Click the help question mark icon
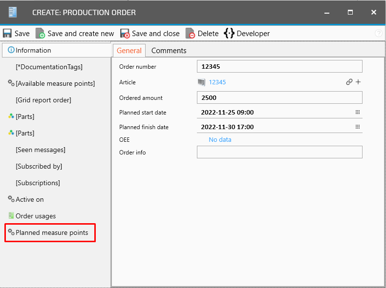The image size is (386, 288). 379,34
